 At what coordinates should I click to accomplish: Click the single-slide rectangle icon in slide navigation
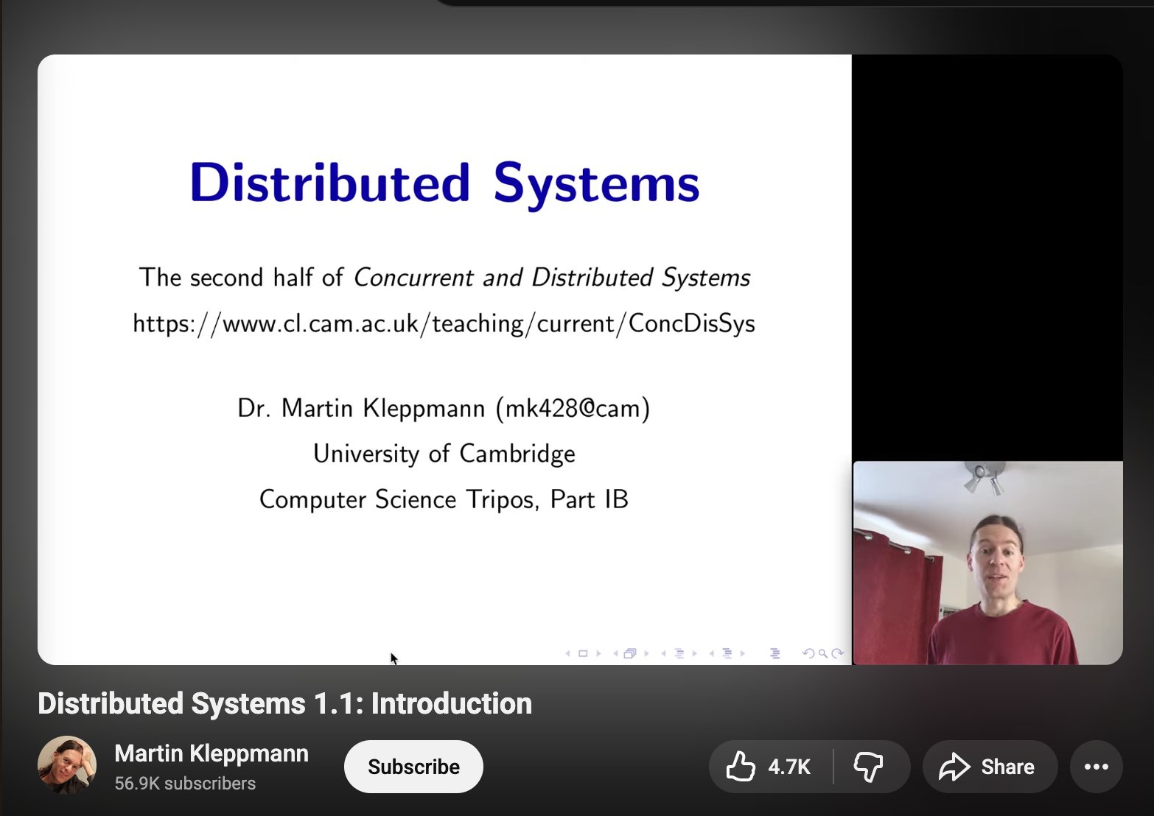coord(583,653)
